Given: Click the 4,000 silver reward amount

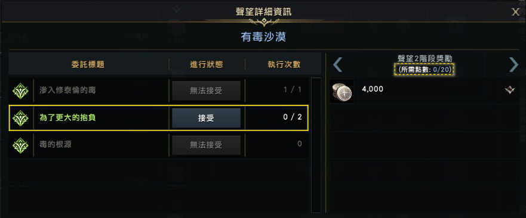Looking at the screenshot, I should (373, 89).
